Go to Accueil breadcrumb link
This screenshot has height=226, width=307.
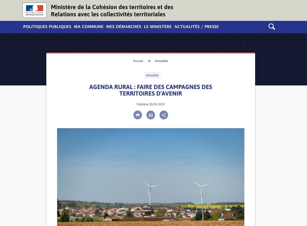point(138,61)
